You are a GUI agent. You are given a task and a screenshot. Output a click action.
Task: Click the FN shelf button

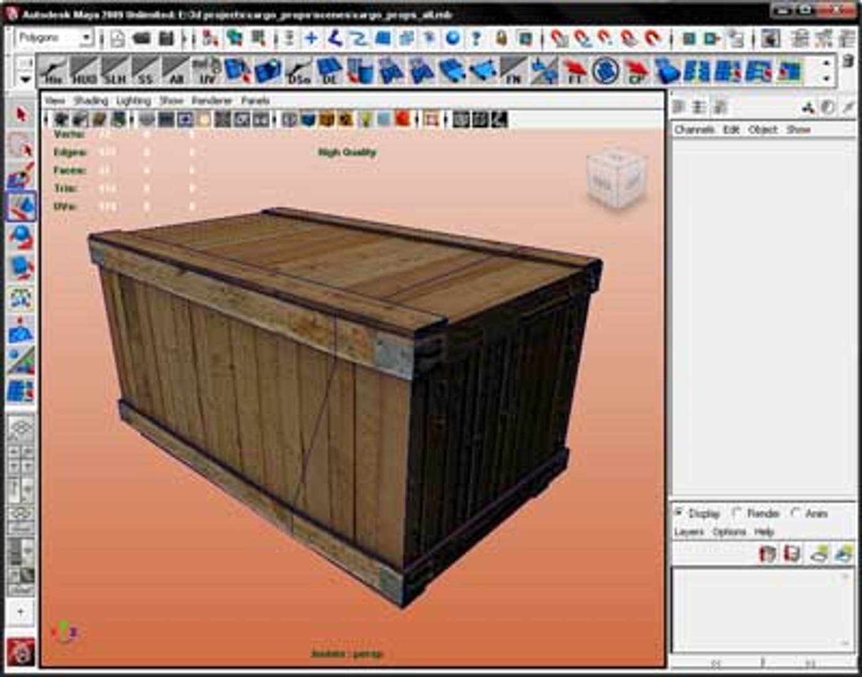[x=513, y=70]
